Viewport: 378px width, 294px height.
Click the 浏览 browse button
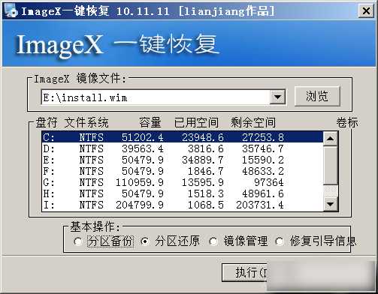pyautogui.click(x=317, y=96)
